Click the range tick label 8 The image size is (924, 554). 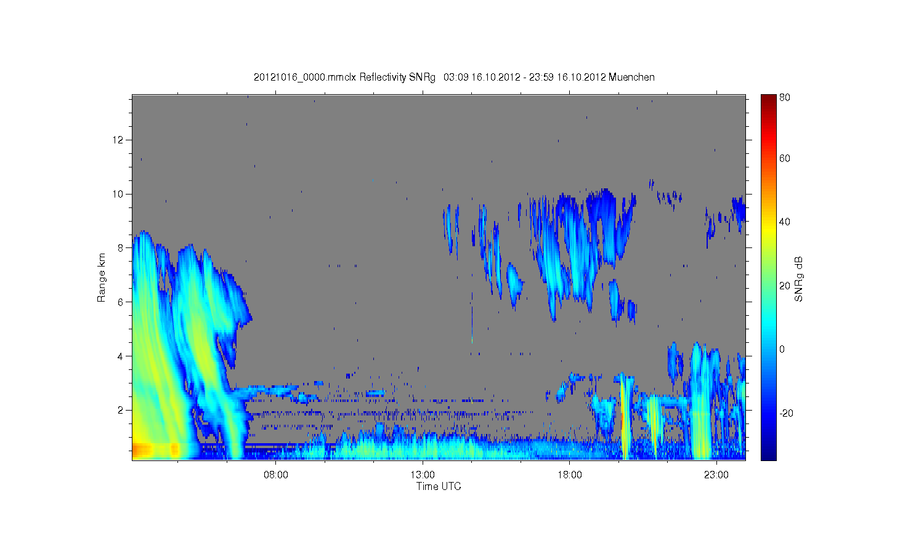(121, 248)
